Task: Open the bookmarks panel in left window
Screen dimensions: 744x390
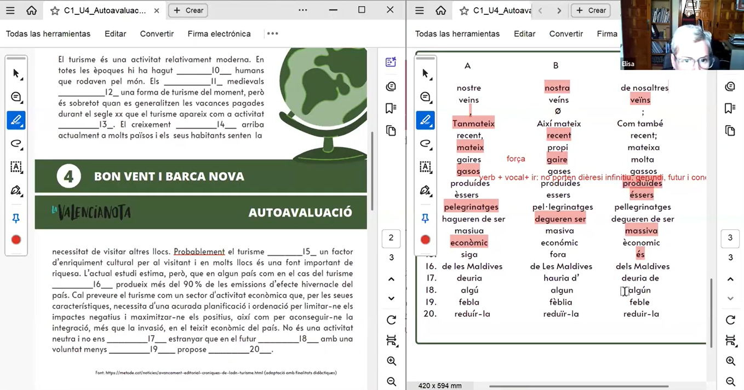Action: point(391,108)
